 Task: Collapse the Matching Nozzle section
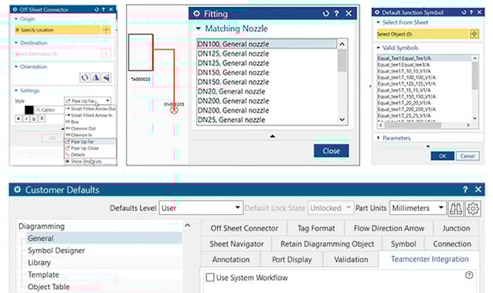pyautogui.click(x=199, y=29)
